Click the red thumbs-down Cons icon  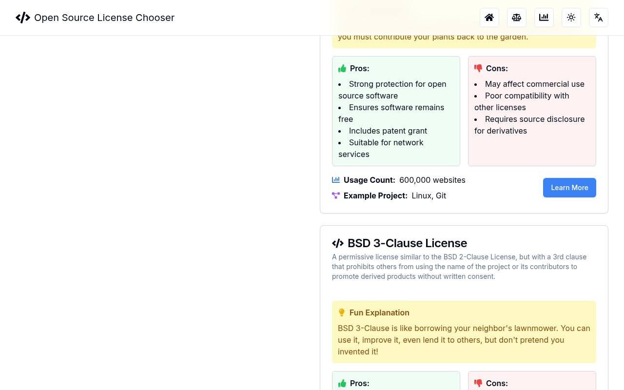tap(478, 68)
